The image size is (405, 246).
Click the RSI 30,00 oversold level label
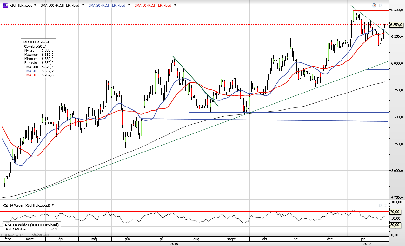pos(395,225)
